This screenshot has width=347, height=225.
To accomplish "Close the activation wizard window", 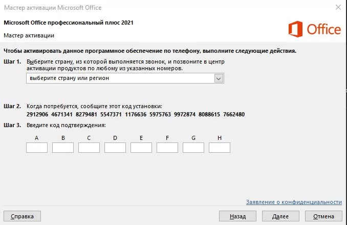I will [337, 8].
